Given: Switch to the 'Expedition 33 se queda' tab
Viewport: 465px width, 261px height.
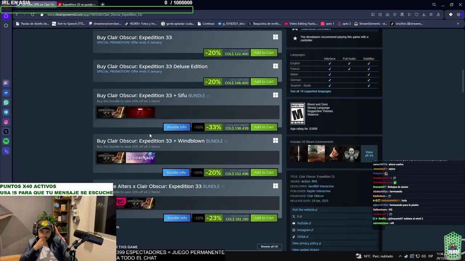Looking at the screenshot, I should tap(77, 5).
